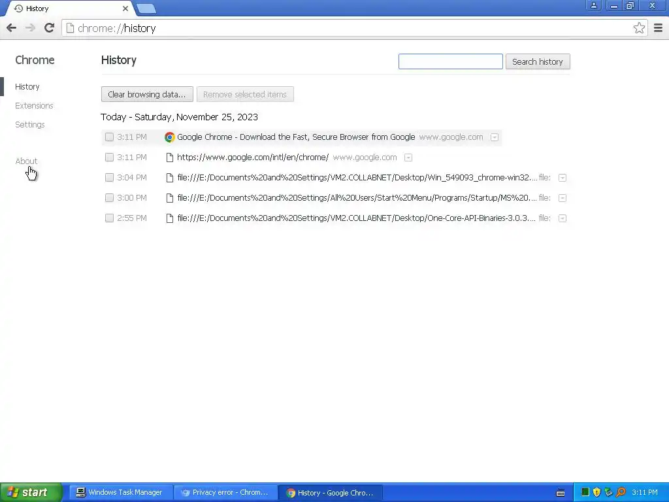Check the box for the 2:55 PM entry
Image resolution: width=669 pixels, height=502 pixels.
109,218
